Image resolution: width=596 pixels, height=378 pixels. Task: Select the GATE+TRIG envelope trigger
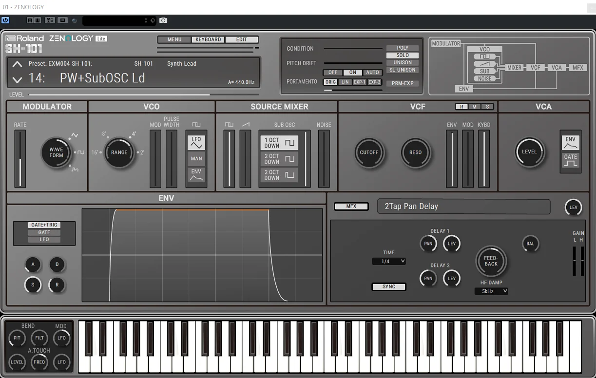click(44, 225)
